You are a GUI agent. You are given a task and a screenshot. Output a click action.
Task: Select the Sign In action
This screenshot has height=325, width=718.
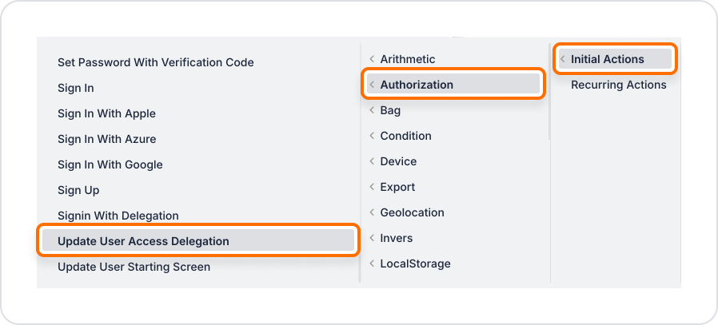coord(76,88)
